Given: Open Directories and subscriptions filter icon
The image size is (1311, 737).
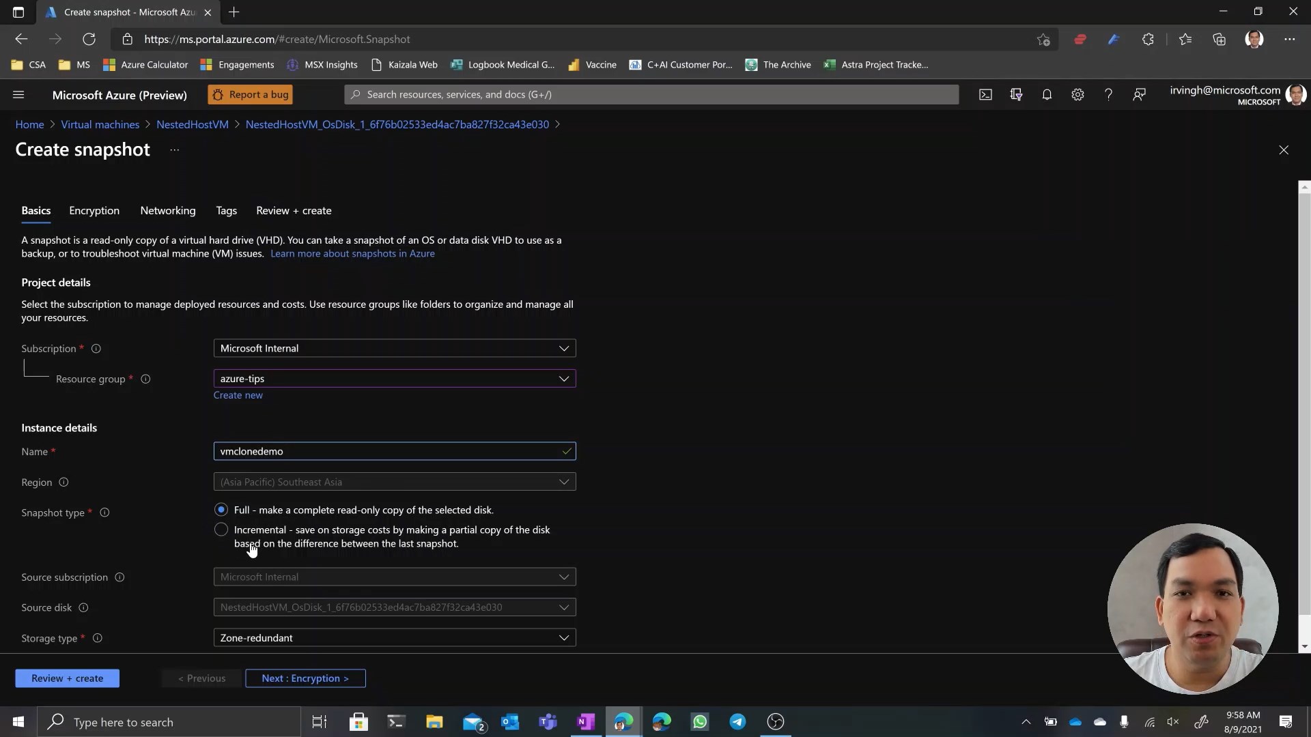Looking at the screenshot, I should click(1016, 95).
